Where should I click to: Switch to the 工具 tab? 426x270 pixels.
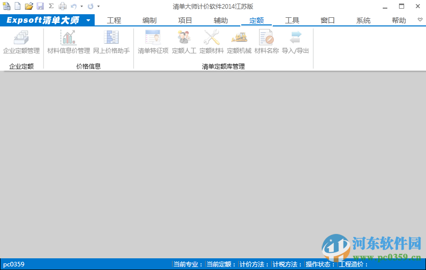(x=292, y=20)
